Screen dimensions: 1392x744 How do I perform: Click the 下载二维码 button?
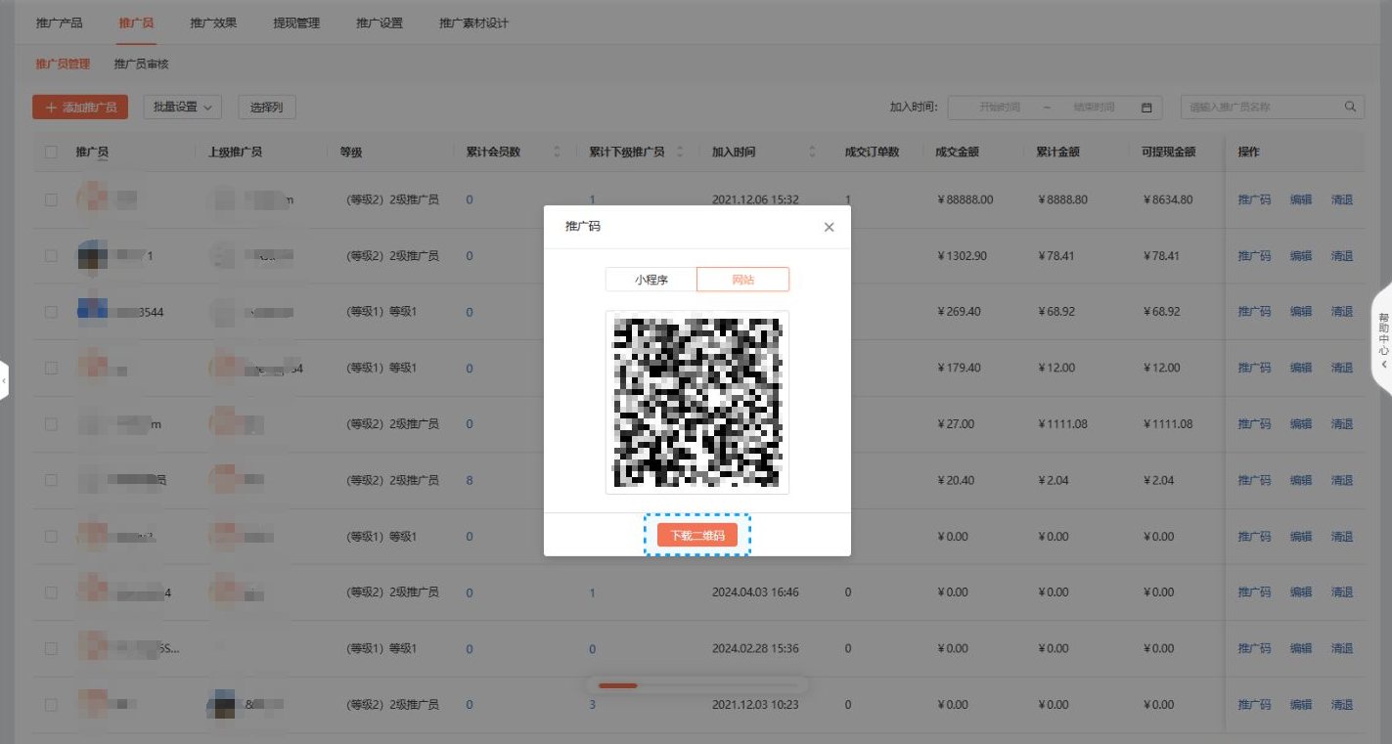[697, 536]
